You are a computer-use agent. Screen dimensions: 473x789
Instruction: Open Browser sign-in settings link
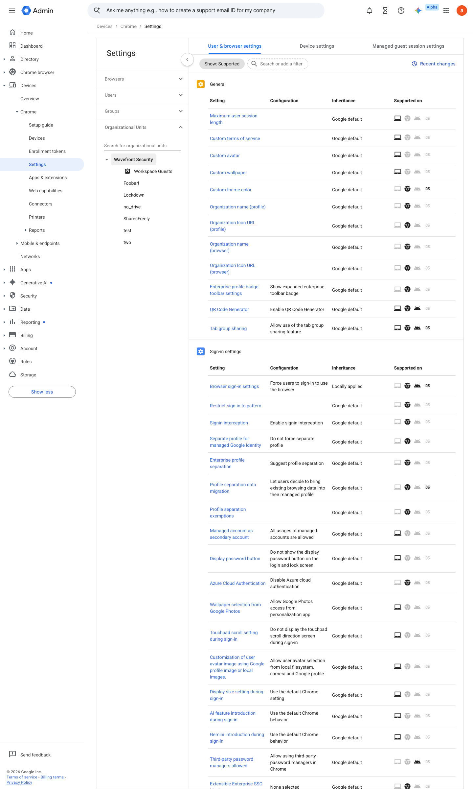234,386
